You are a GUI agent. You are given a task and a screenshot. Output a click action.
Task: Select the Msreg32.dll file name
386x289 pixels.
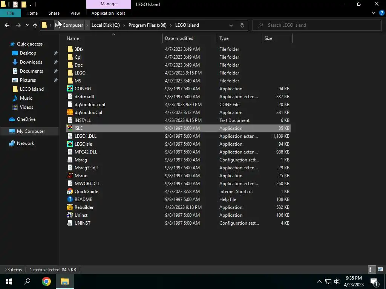coord(86,168)
